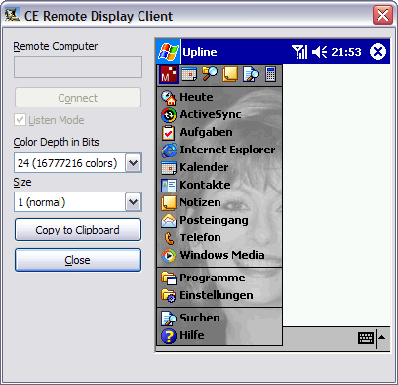Tap the signal strength antenna icon
Screen dimensions: 398x385
(x=299, y=52)
